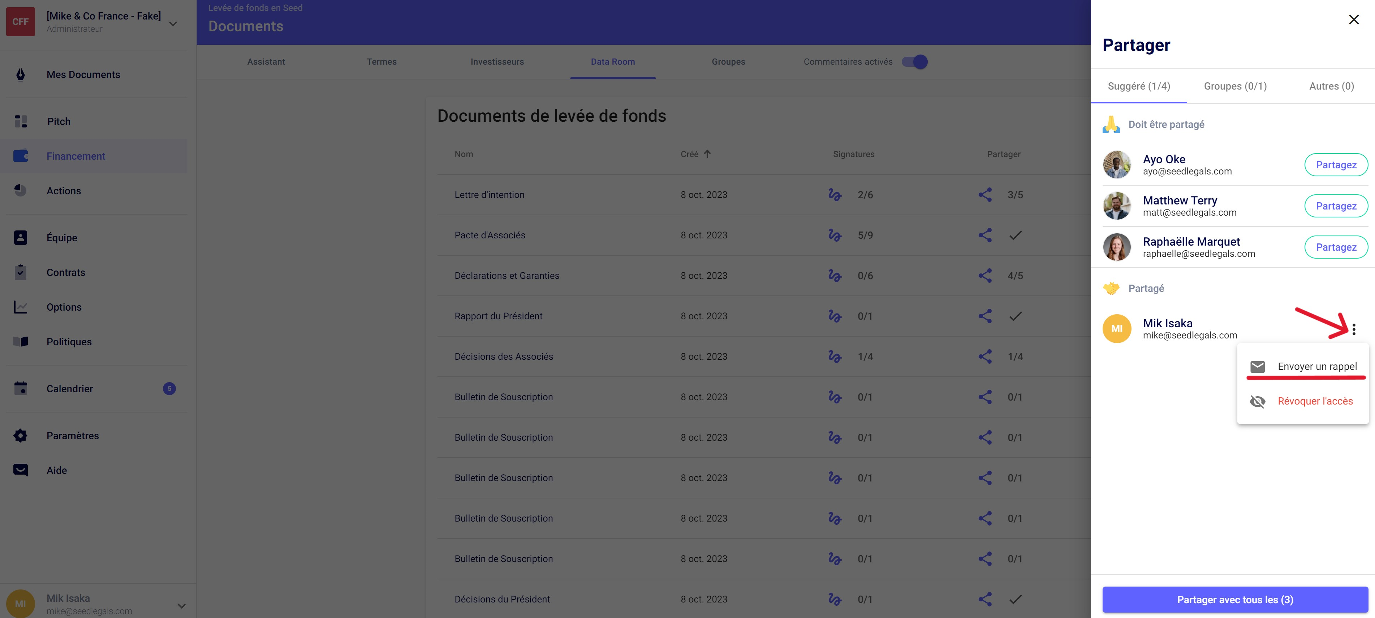This screenshot has height=618, width=1375.
Task: Sort by Créé column arrow
Action: click(x=707, y=154)
